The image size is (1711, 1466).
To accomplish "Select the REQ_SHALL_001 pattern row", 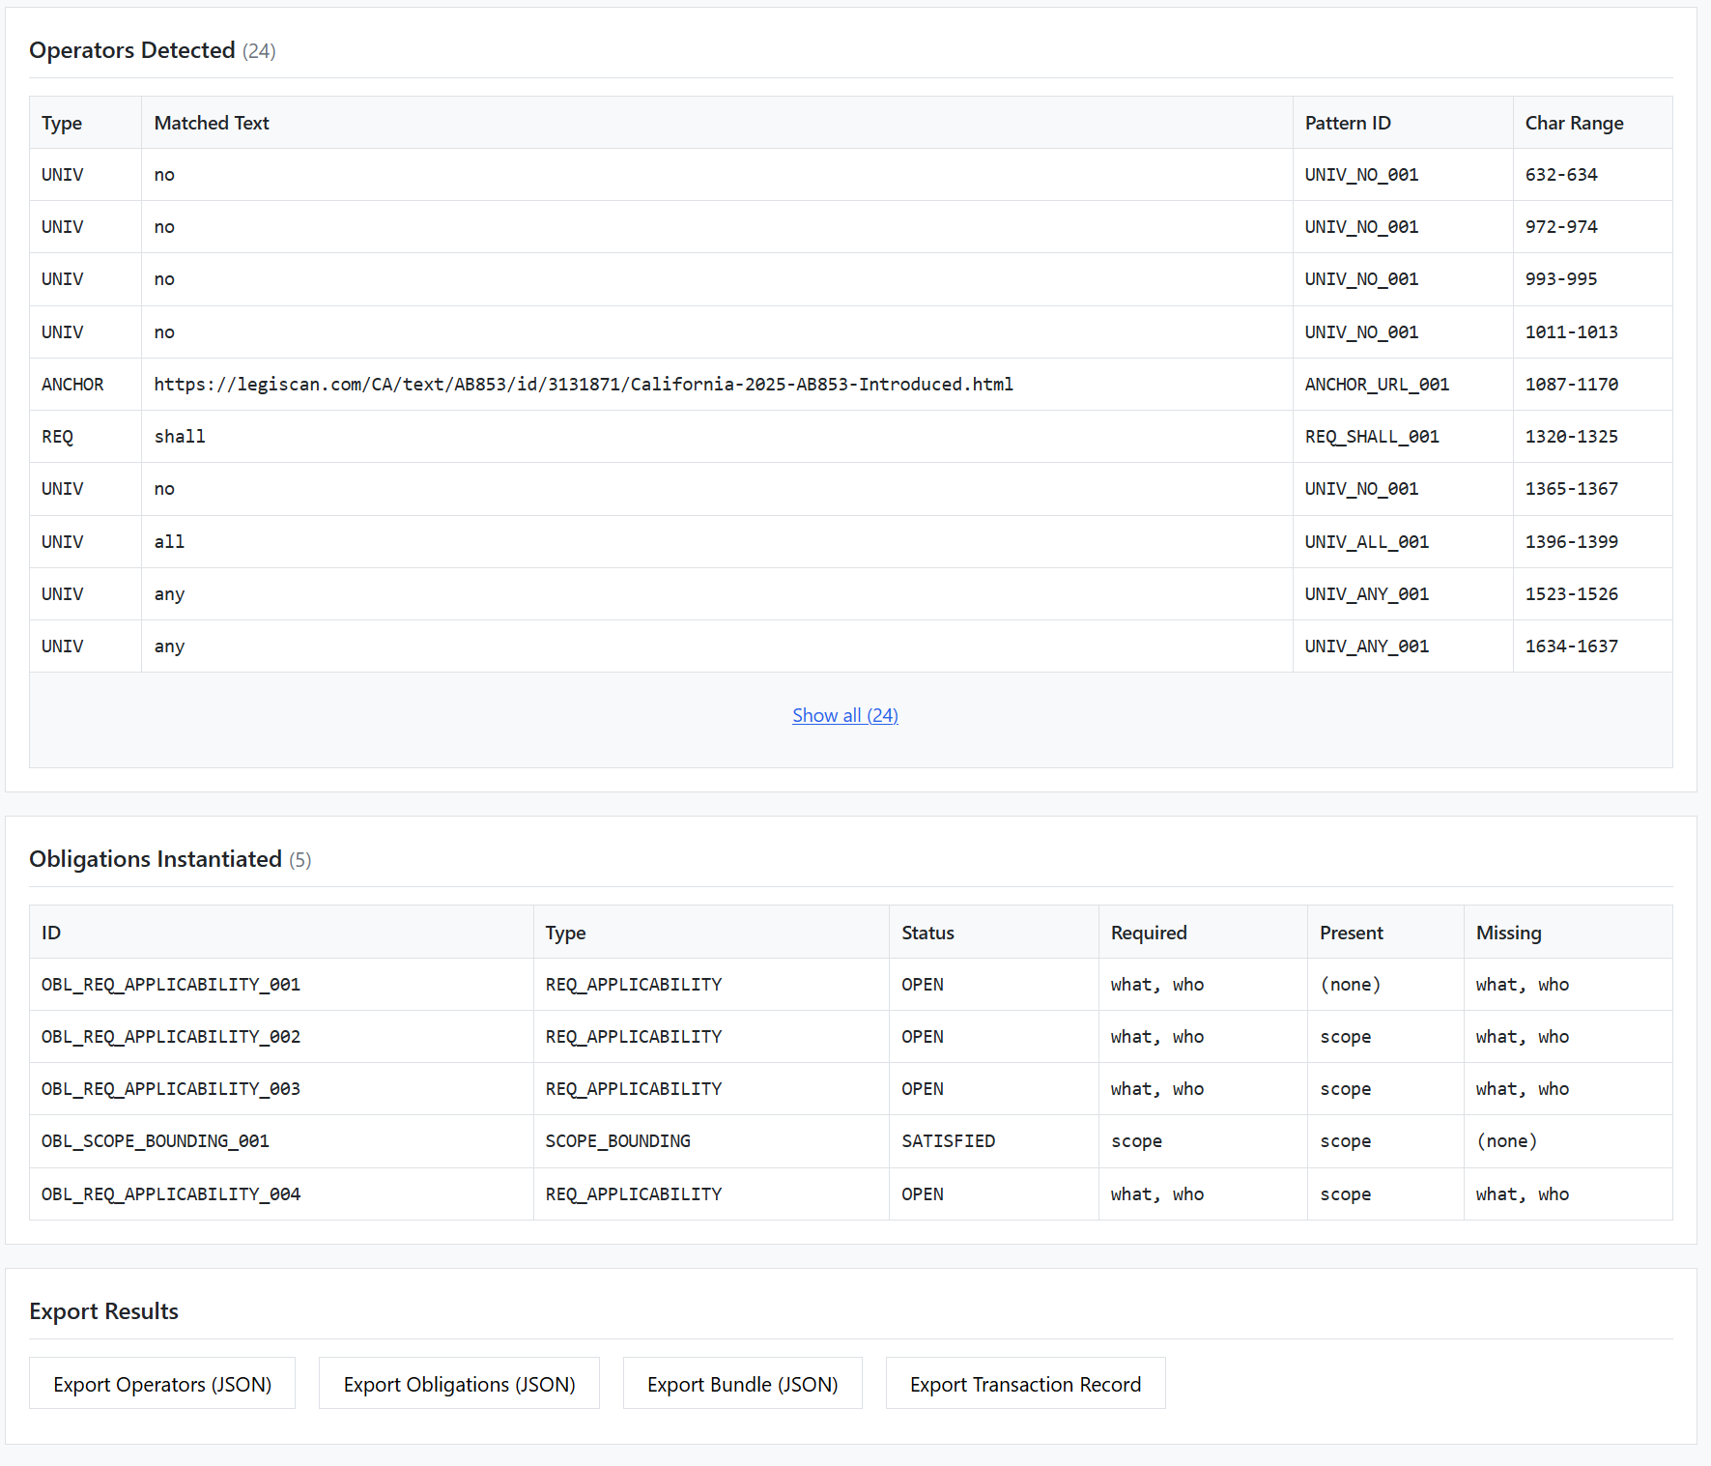I will point(1371,437).
